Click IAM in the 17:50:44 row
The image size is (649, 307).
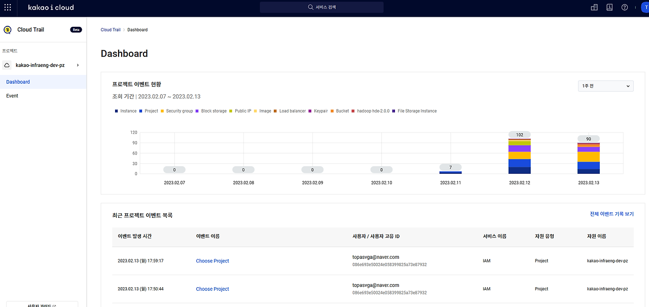point(487,289)
